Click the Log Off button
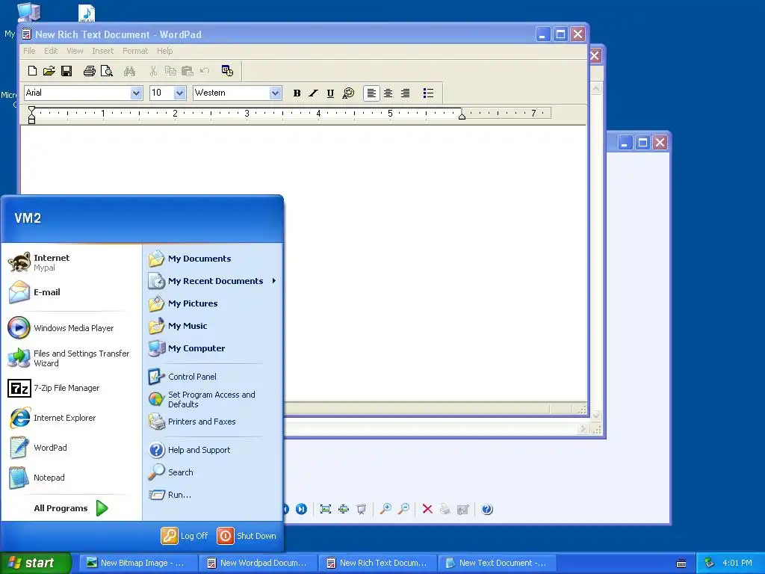765x574 pixels. click(185, 536)
